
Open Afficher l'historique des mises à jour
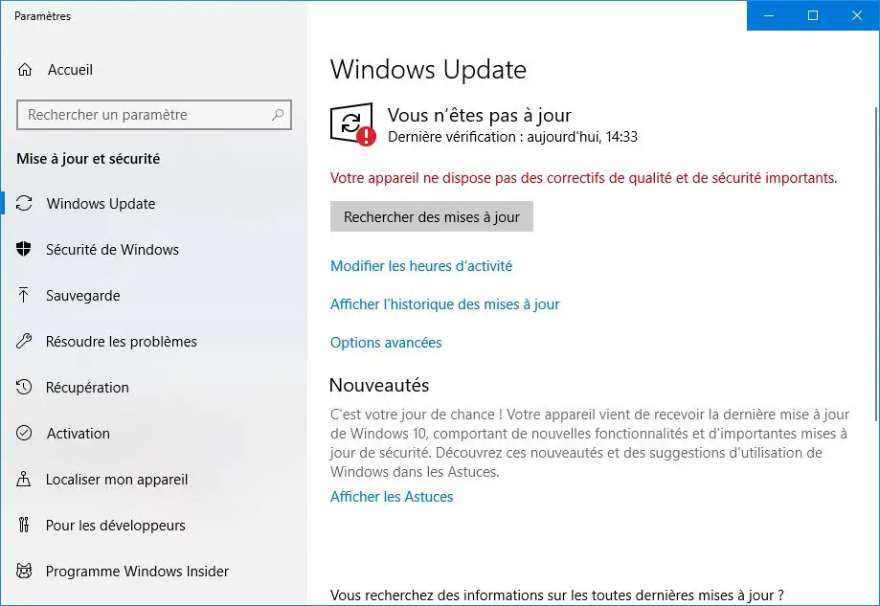click(444, 304)
